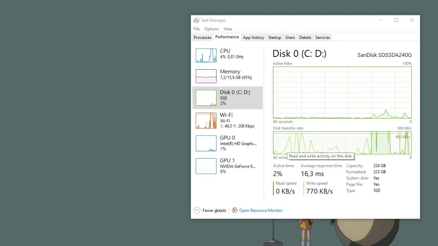Switch to the Processes tab
This screenshot has height=246, width=438.
point(202,37)
